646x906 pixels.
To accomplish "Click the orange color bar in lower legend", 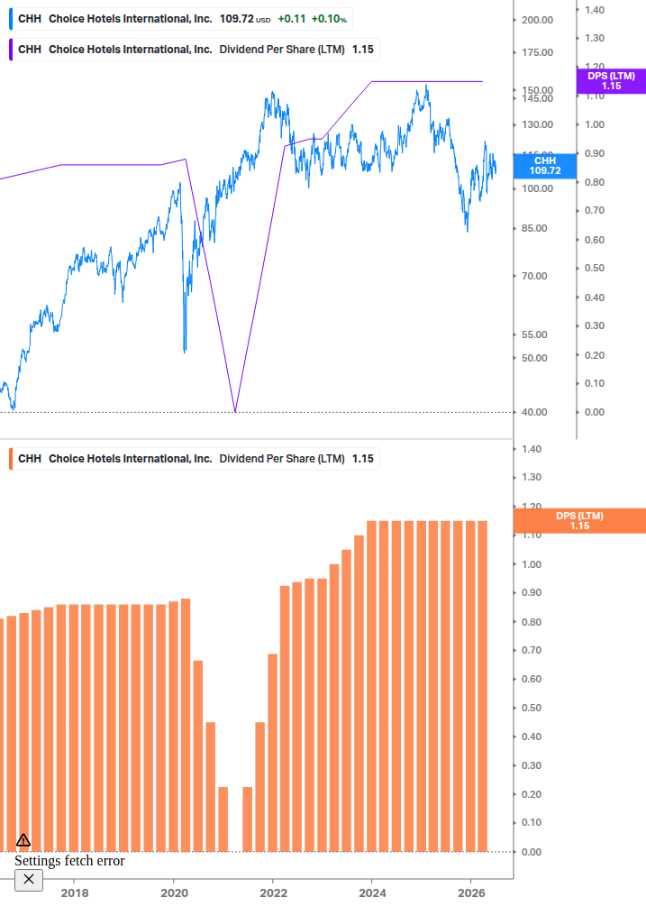I will click(11, 459).
